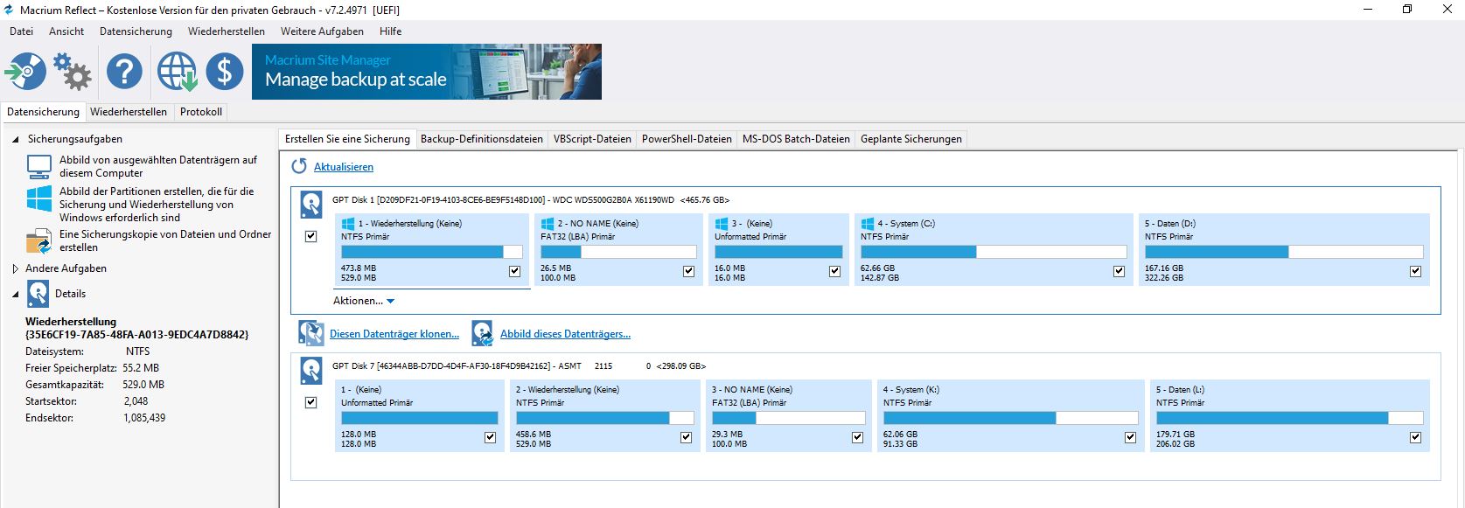Collapse the Sicherungsaufgaben section
This screenshot has height=508, width=1465.
(x=16, y=139)
